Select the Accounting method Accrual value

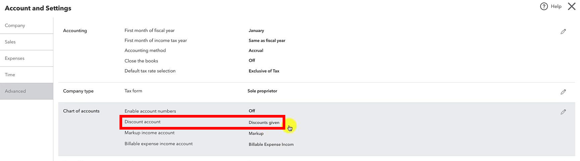[x=256, y=50]
